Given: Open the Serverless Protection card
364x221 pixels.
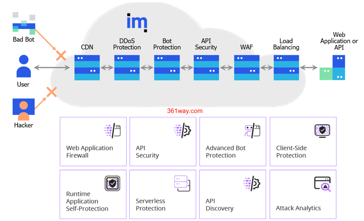Looking at the screenshot, I should click(x=163, y=194).
